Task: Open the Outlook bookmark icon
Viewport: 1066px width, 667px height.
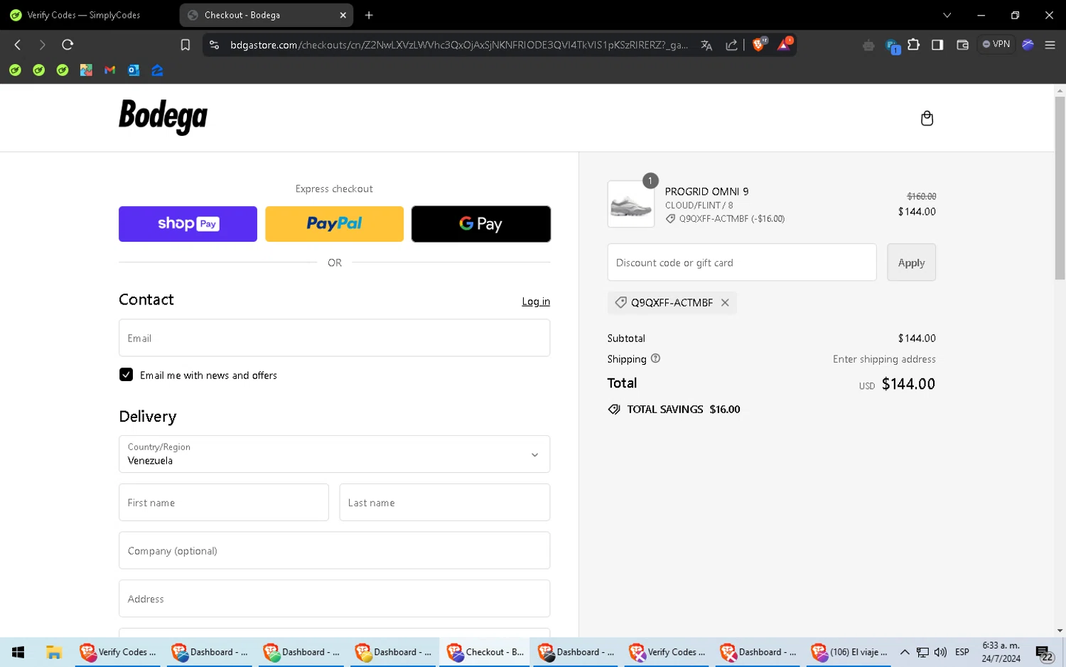Action: click(134, 70)
